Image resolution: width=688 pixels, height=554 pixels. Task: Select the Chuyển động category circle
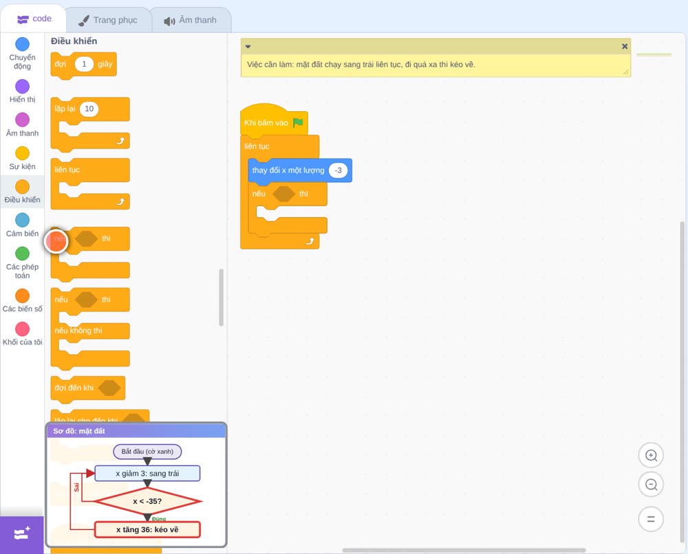(23, 44)
